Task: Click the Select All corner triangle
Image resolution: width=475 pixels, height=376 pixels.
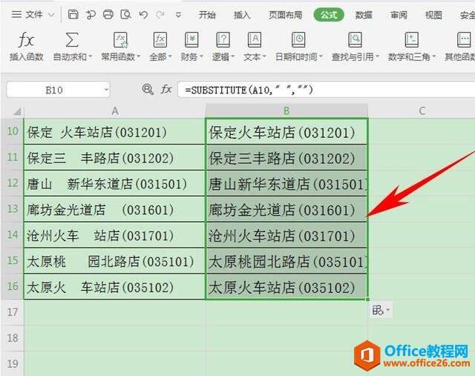Action: pyautogui.click(x=16, y=111)
